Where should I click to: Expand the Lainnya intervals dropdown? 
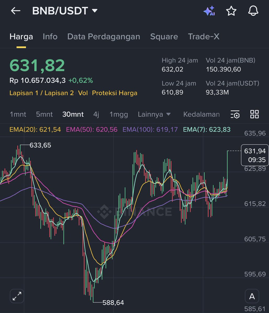(x=154, y=114)
